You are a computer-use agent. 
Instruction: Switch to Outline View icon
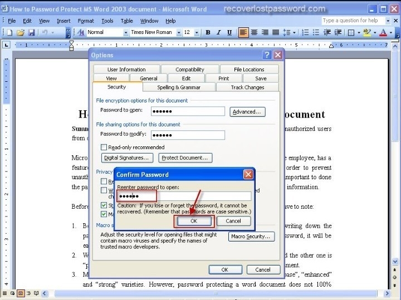(28, 293)
